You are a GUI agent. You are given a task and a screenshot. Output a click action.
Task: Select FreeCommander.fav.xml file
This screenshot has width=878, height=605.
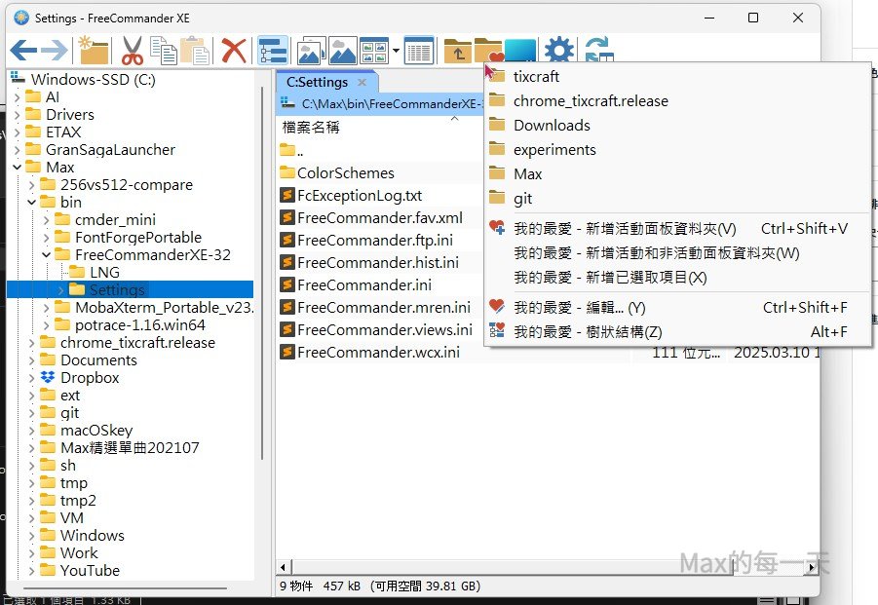tap(380, 217)
